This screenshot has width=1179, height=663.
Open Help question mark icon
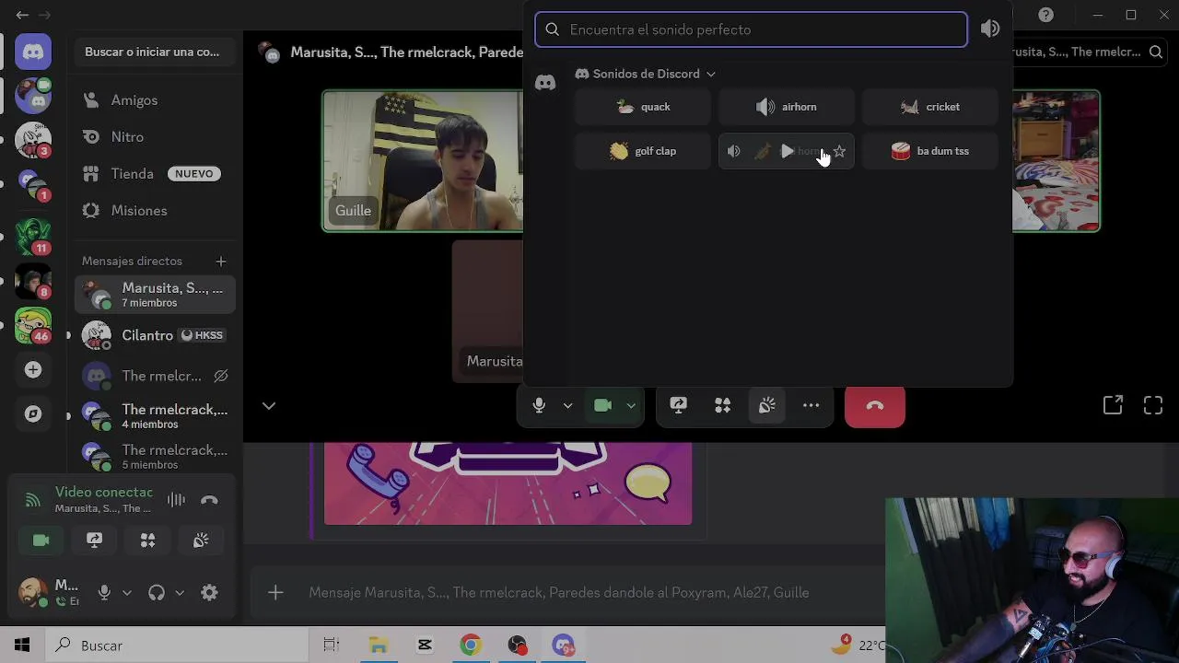tap(1045, 15)
